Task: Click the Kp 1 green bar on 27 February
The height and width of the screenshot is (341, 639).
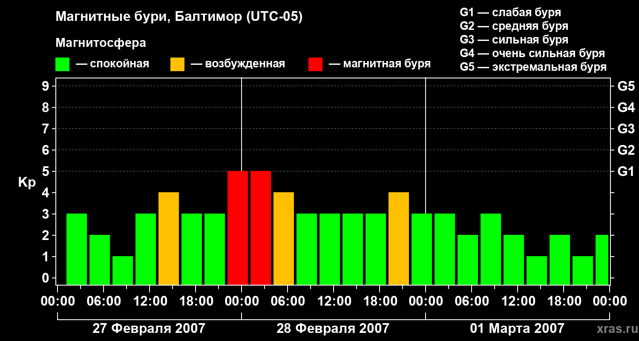Action: click(122, 270)
